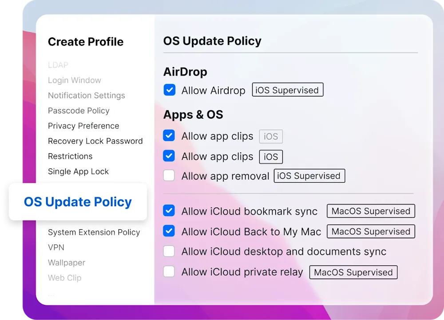Select Single App Lock item

[79, 172]
